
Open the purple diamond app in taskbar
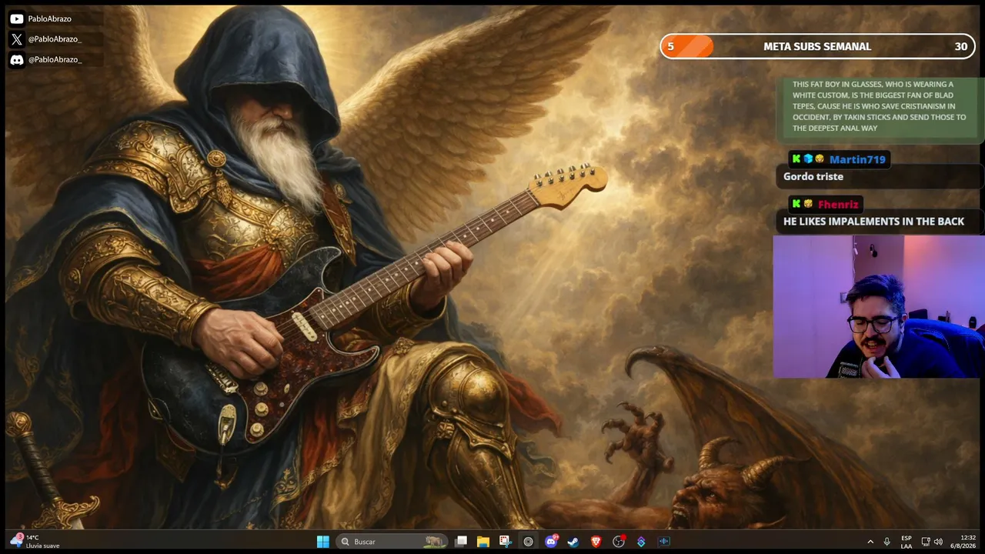pyautogui.click(x=641, y=542)
